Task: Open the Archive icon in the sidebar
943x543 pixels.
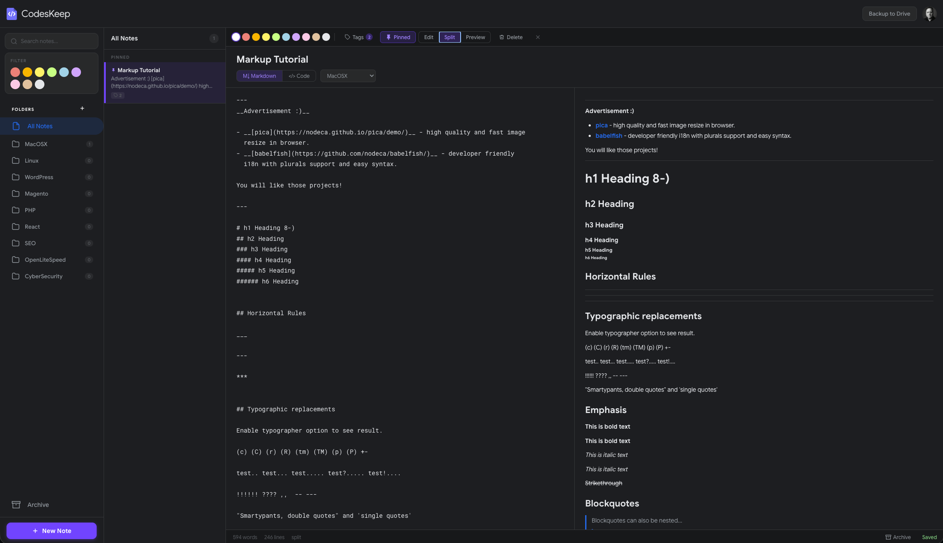Action: 16,505
